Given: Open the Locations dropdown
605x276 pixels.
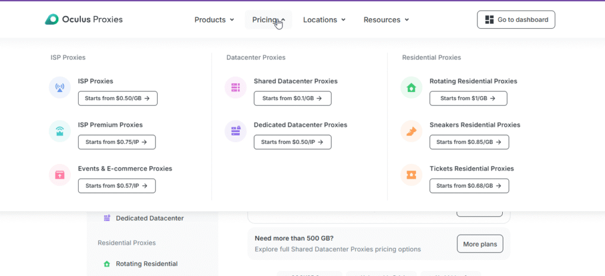Looking at the screenshot, I should tap(324, 19).
